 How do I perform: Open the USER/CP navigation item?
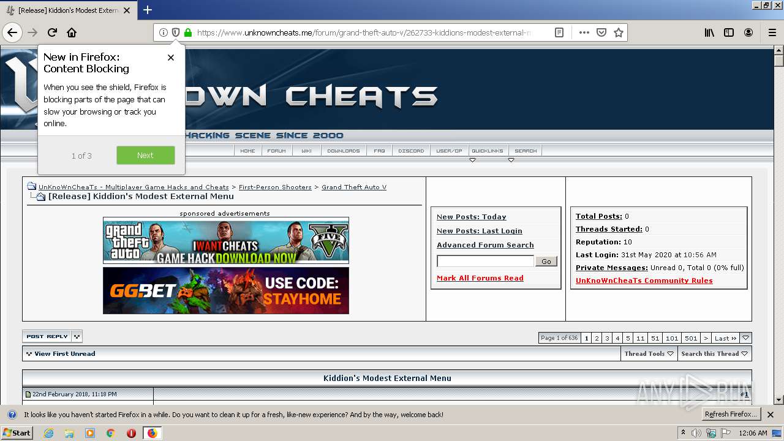click(450, 151)
